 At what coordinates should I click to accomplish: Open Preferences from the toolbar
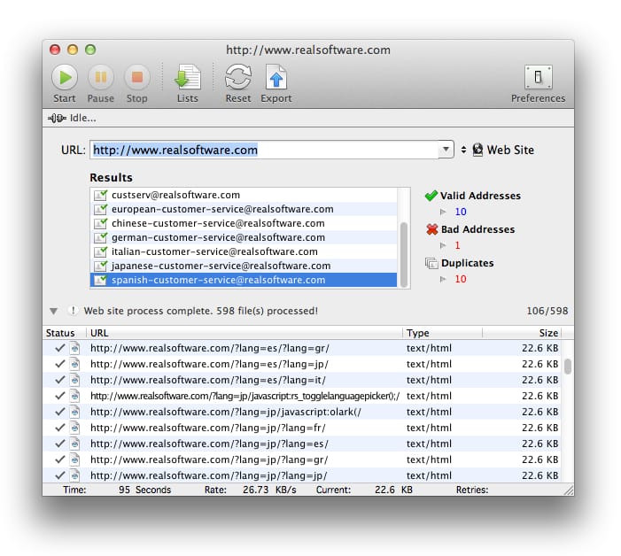point(538,77)
